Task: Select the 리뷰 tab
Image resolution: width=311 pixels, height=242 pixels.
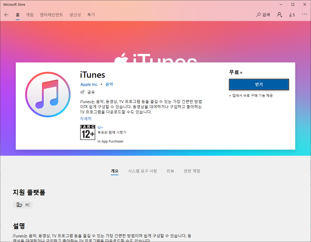Action: point(170,171)
